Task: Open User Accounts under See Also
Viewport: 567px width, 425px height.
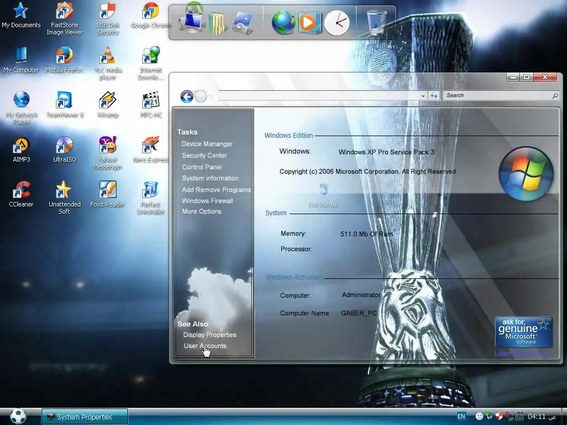Action: 205,346
